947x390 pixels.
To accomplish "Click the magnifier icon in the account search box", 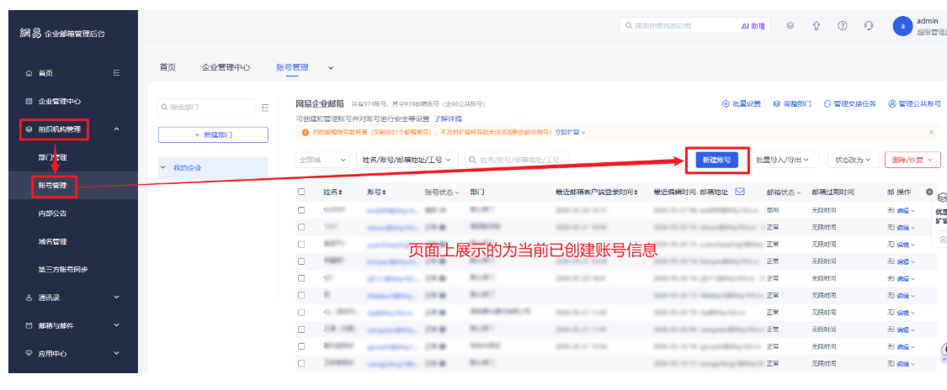I will point(473,160).
